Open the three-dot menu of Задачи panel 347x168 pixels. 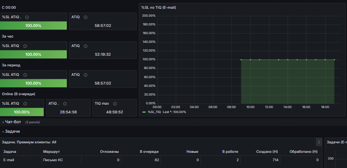(x=319, y=142)
